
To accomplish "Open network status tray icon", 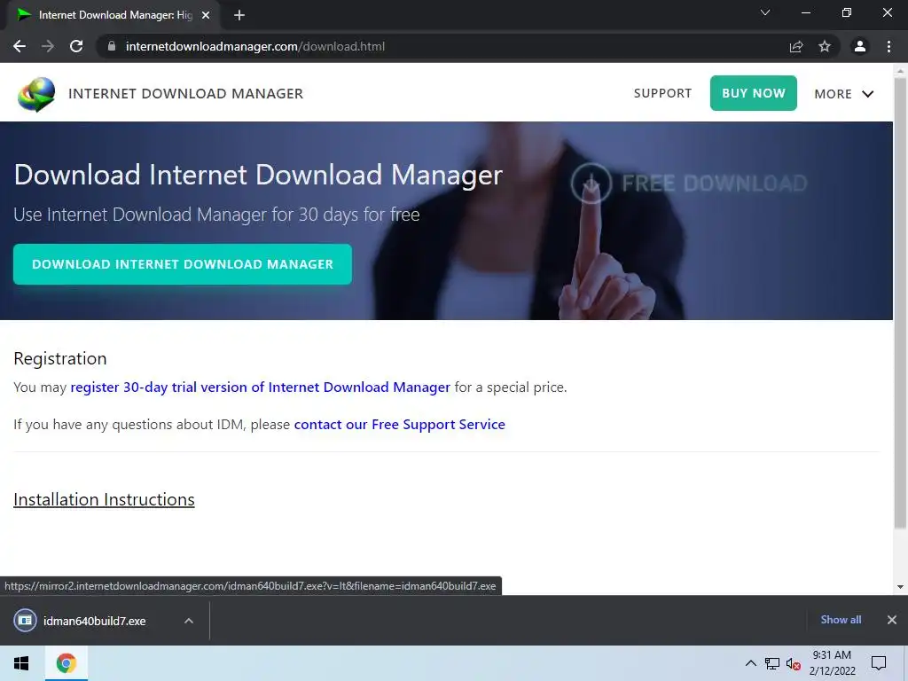I will pos(772,663).
